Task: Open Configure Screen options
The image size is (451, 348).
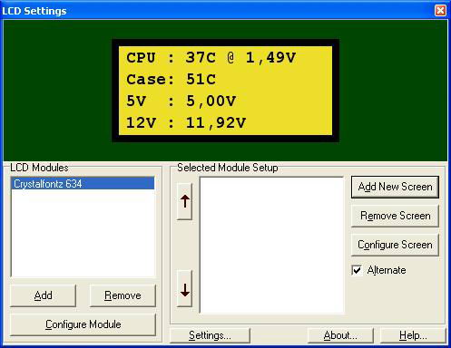Action: click(x=395, y=245)
